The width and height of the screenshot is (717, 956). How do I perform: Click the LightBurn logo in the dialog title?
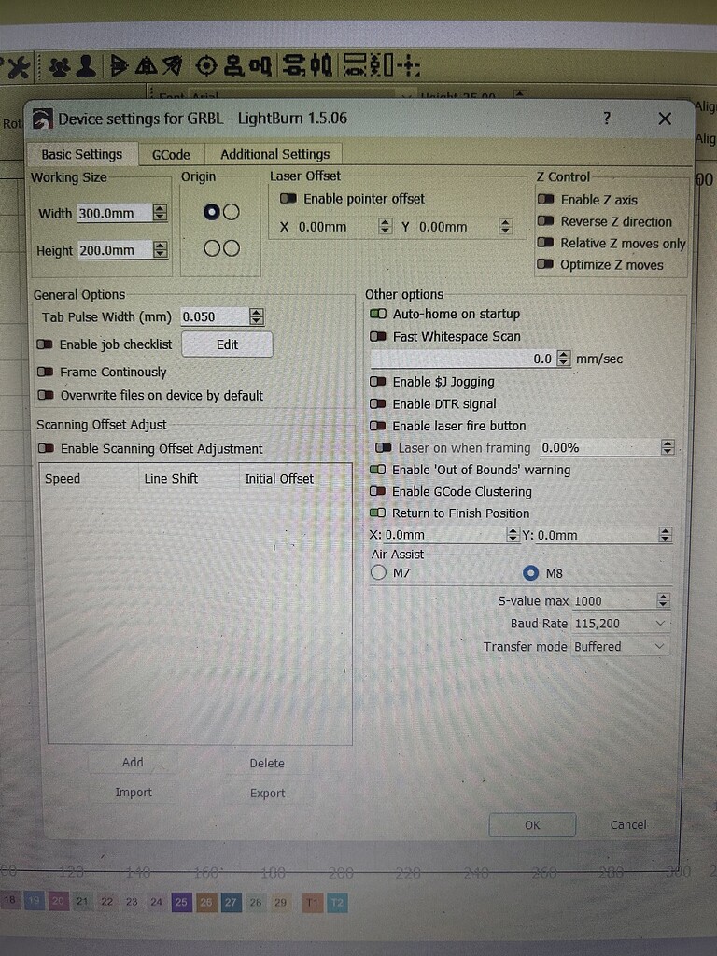pos(43,119)
